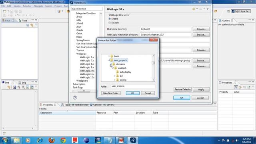Select the Disable radio button
The height and width of the screenshot is (144, 256).
(x=110, y=23)
